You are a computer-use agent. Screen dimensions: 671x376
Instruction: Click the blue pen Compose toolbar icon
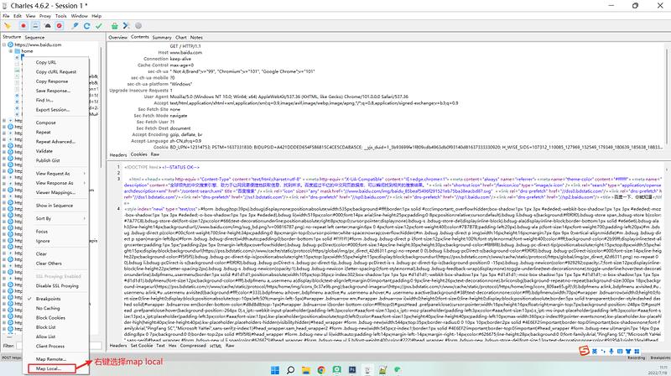click(x=75, y=26)
